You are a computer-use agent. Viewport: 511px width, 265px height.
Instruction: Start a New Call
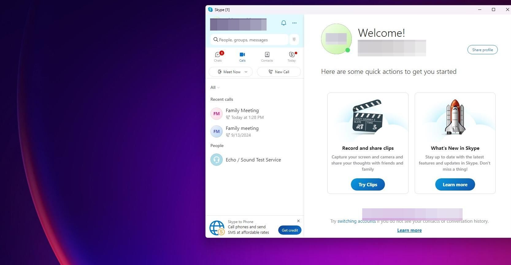point(279,72)
